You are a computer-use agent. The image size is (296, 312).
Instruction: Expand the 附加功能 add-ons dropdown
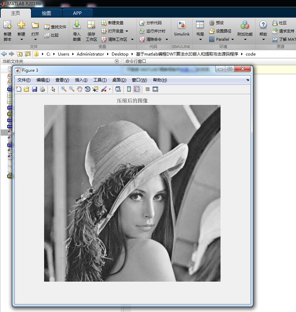(x=245, y=40)
